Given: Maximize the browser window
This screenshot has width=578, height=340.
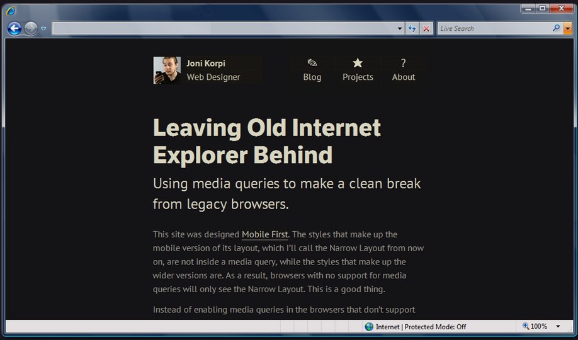Looking at the screenshot, I should [x=542, y=8].
